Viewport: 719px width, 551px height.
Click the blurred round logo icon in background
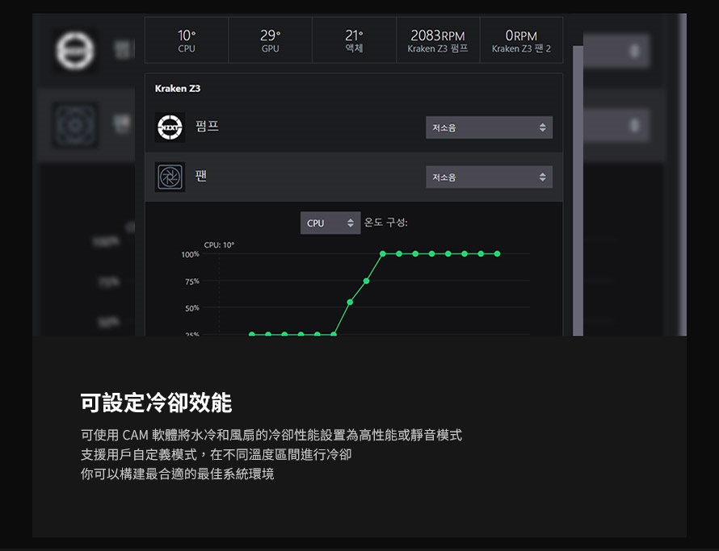pyautogui.click(x=74, y=52)
